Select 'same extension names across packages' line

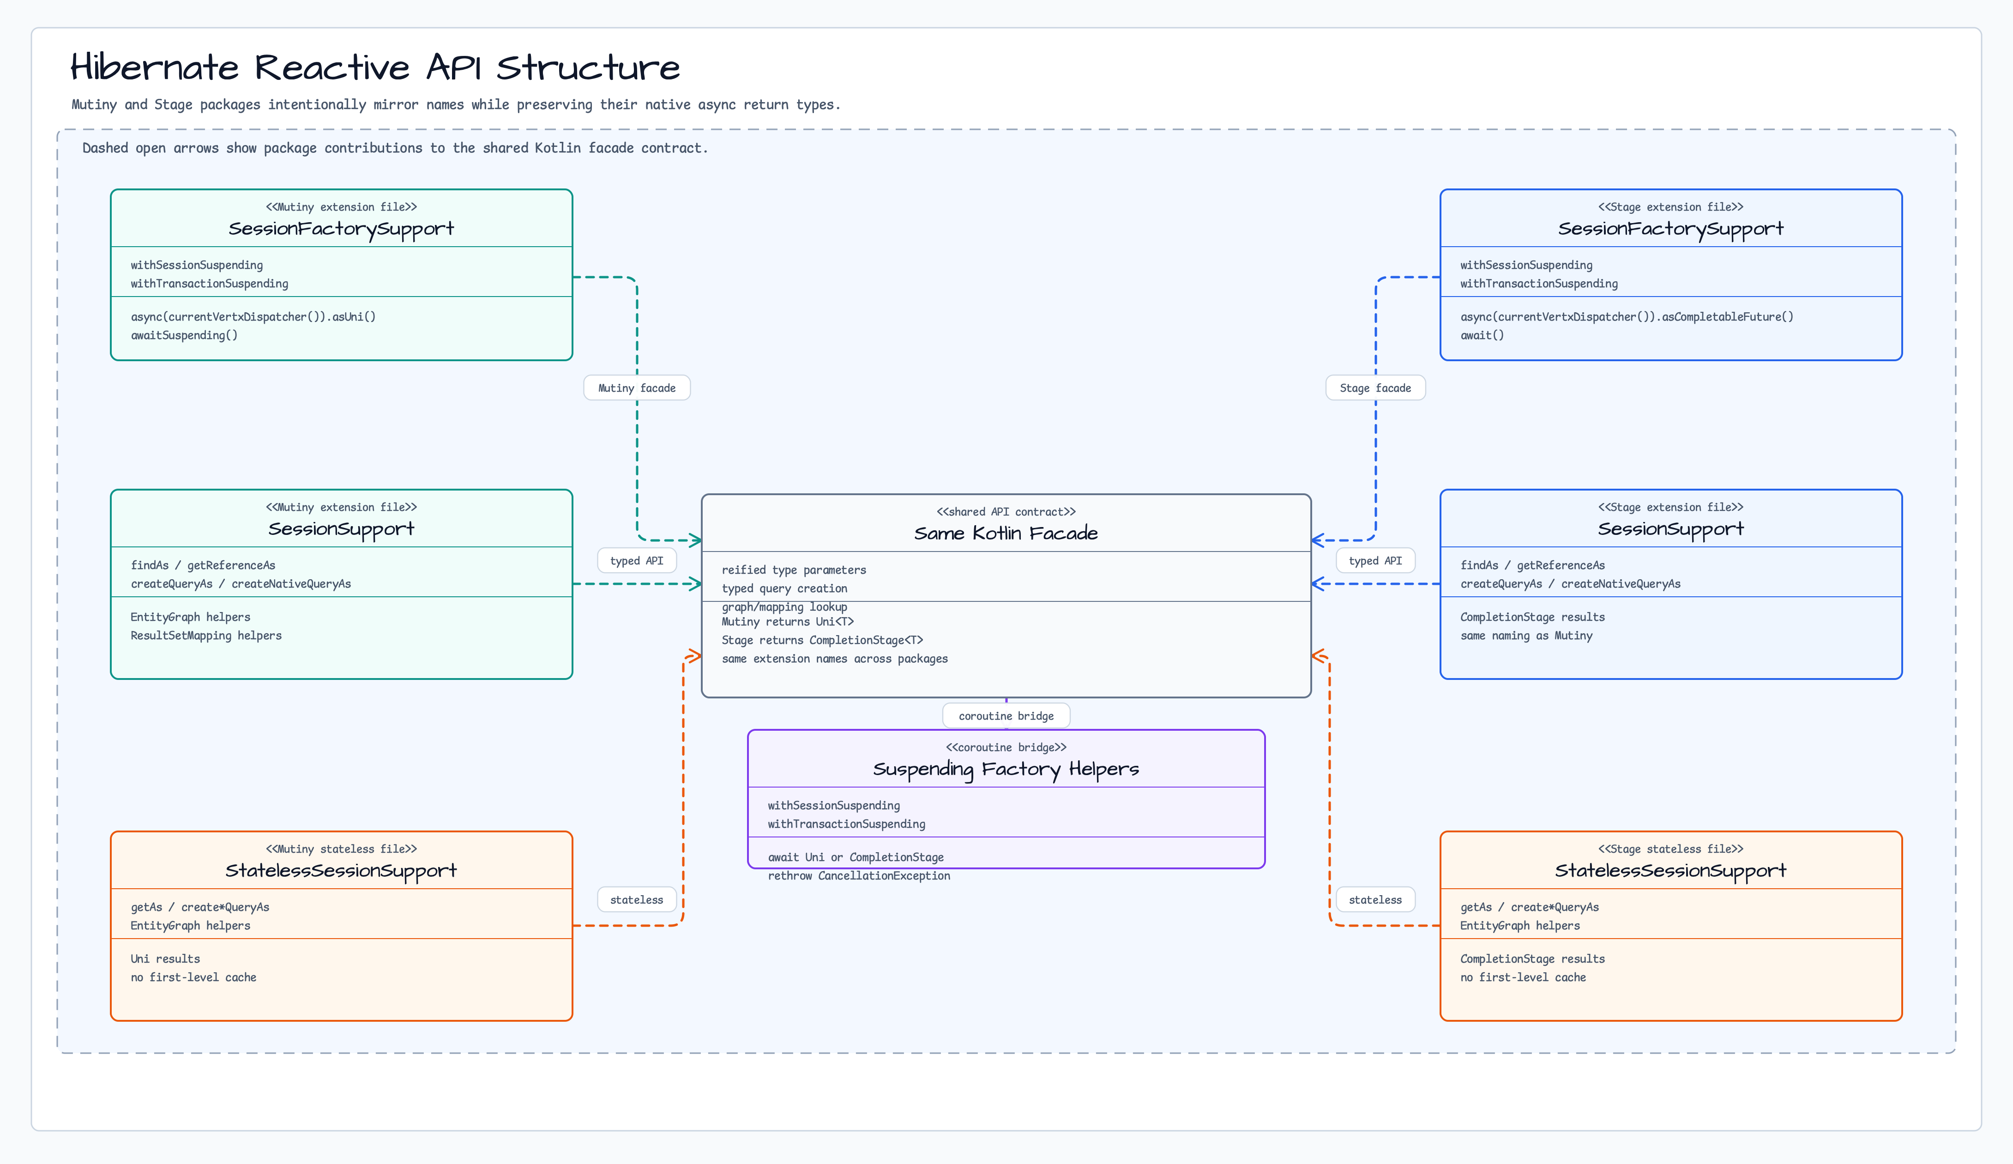(x=835, y=659)
